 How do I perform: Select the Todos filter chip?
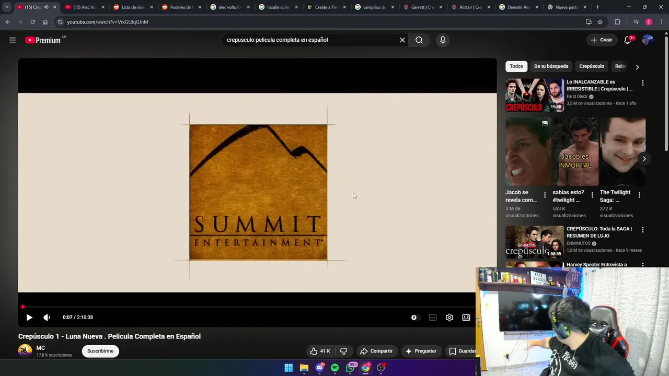[516, 66]
